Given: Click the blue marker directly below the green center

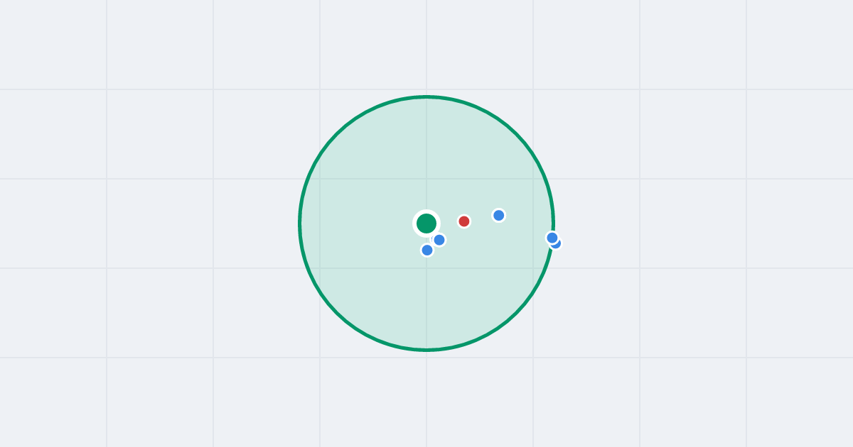Looking at the screenshot, I should pyautogui.click(x=427, y=250).
